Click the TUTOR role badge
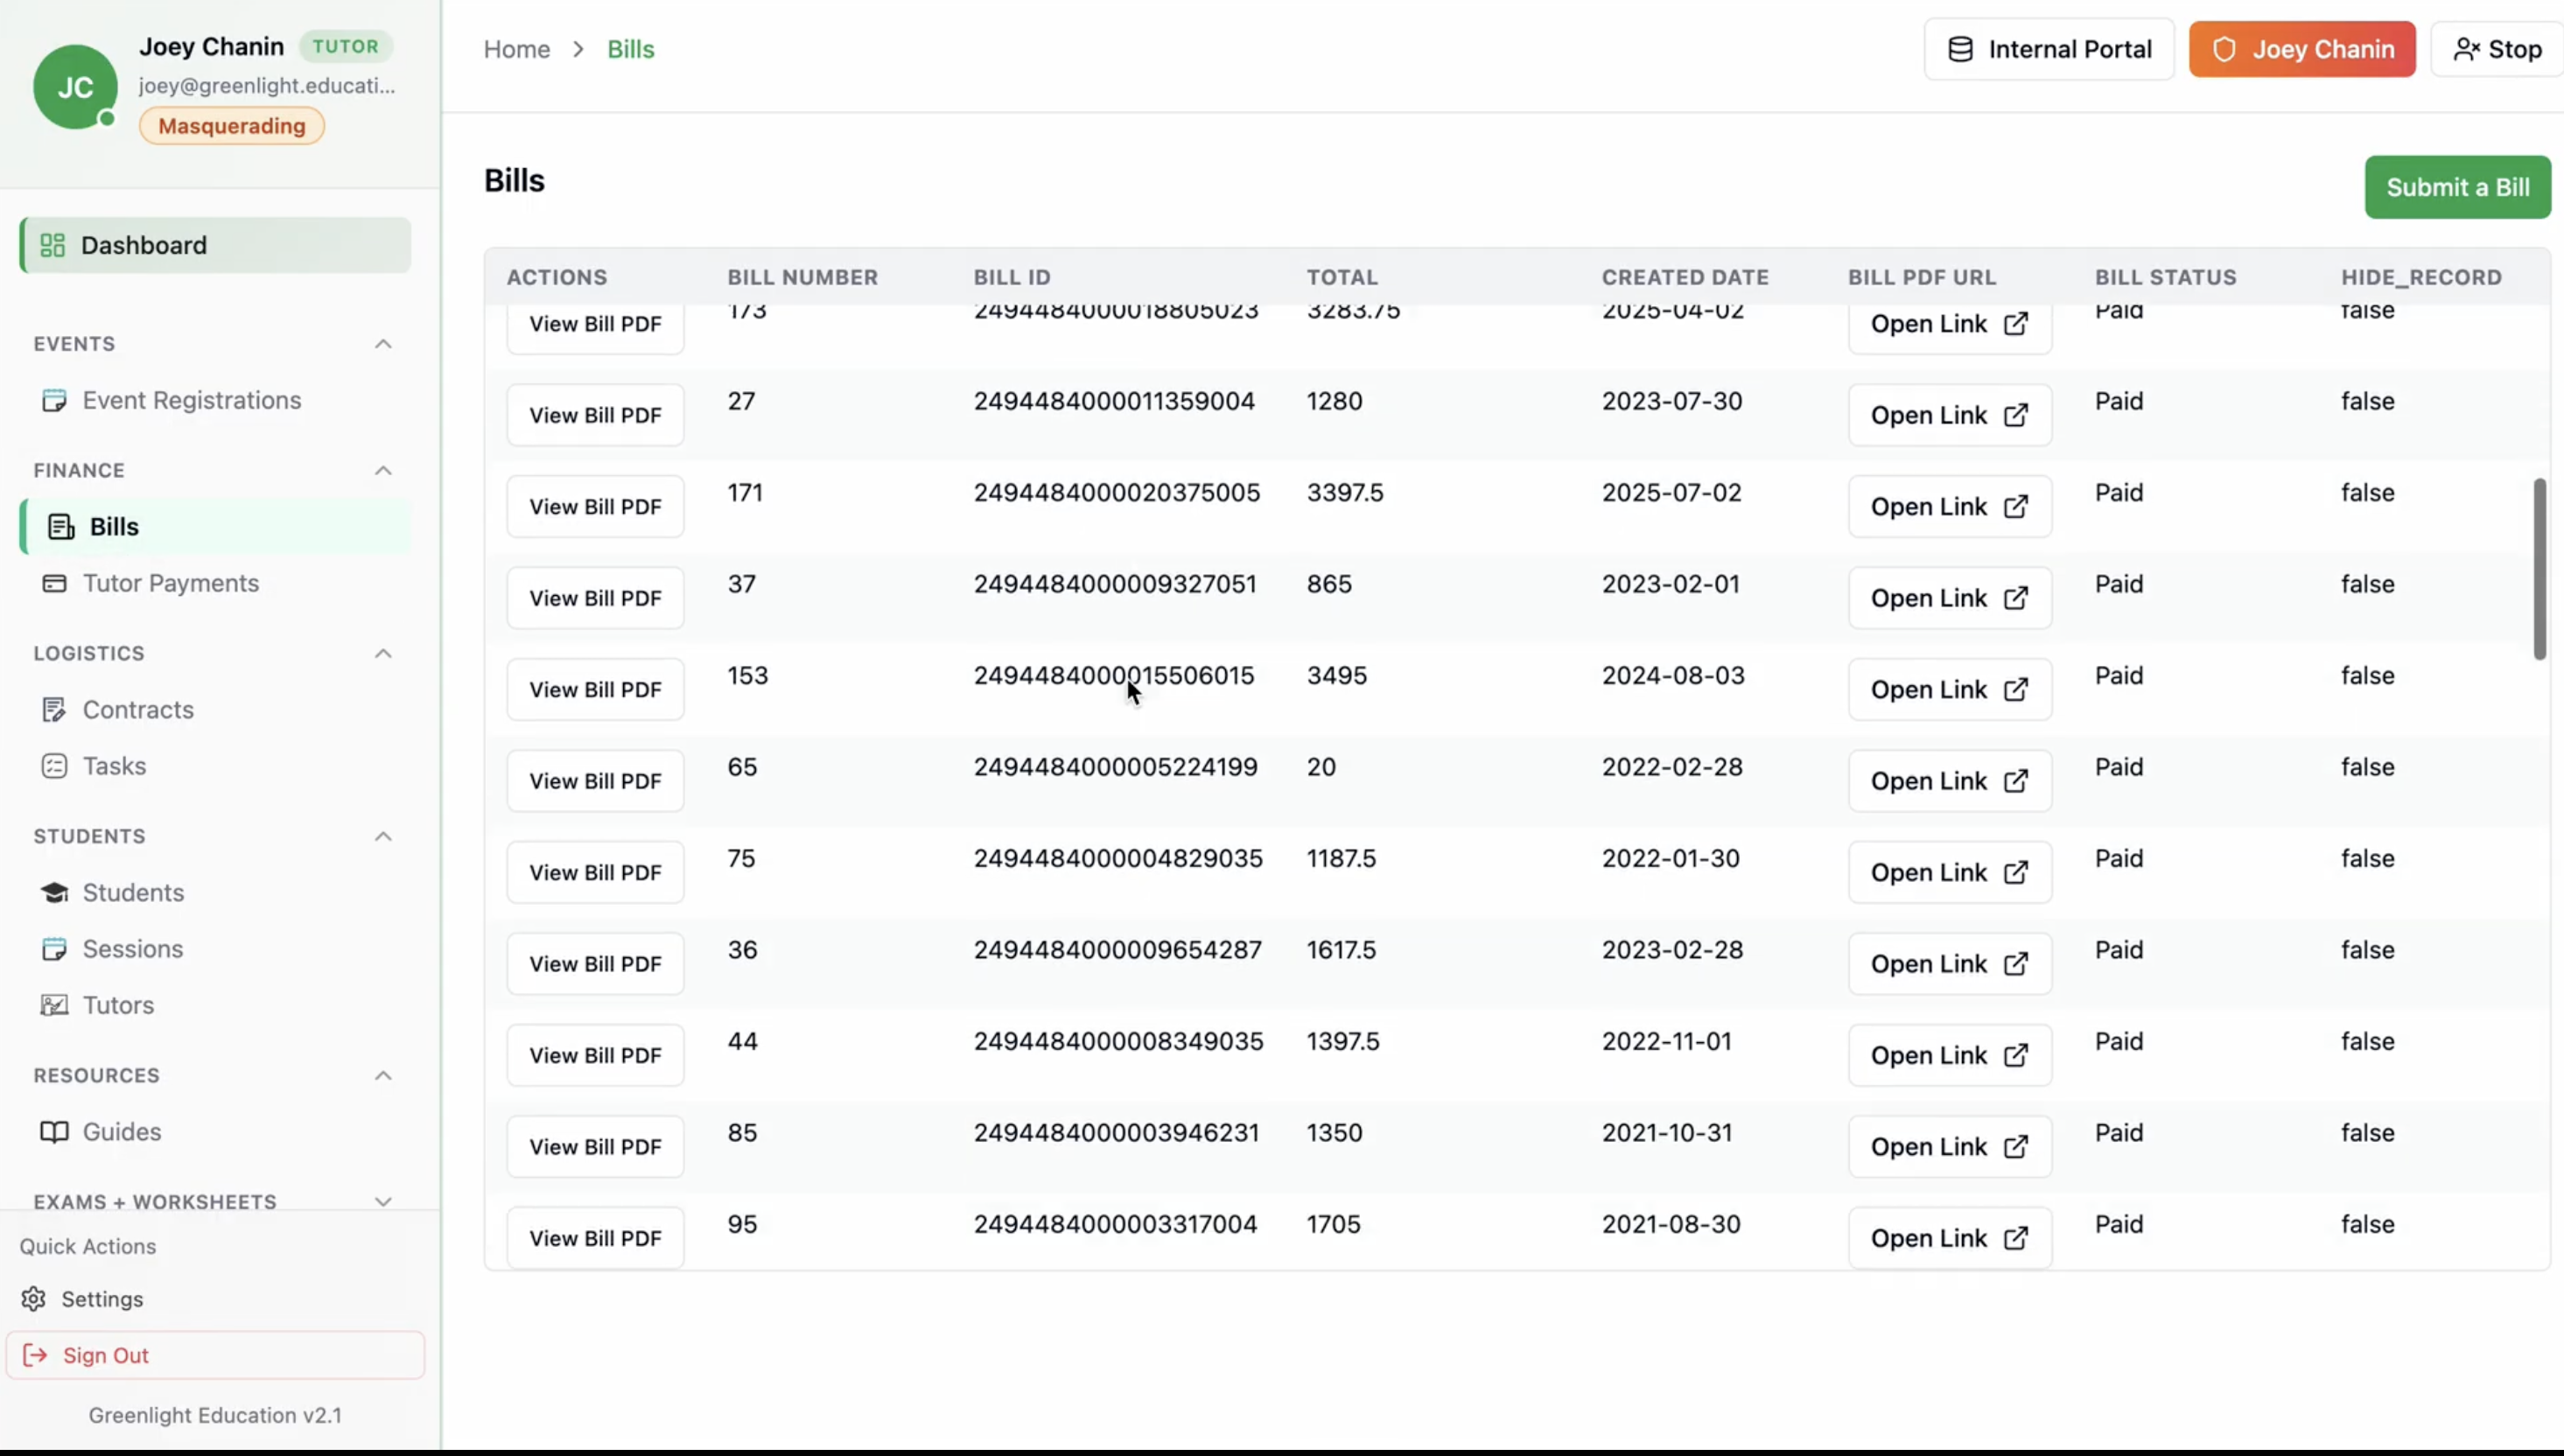This screenshot has width=2564, height=1456. pos(345,46)
